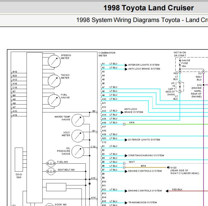The width and height of the screenshot is (208, 206).
Task: Click the 'TRANSMISSION SYSTEM' label
Action: [x=143, y=203]
